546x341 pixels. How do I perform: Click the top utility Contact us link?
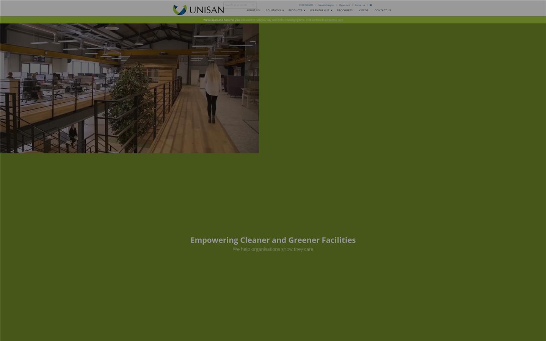point(360,5)
